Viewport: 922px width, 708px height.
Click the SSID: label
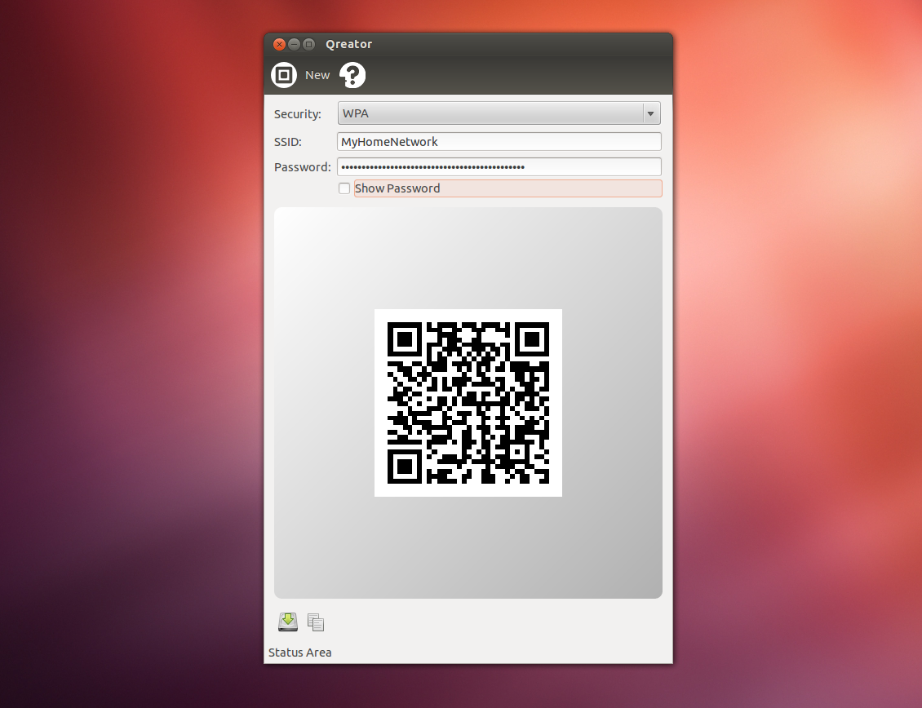287,142
